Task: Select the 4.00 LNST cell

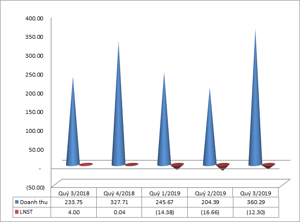Action: [x=74, y=212]
